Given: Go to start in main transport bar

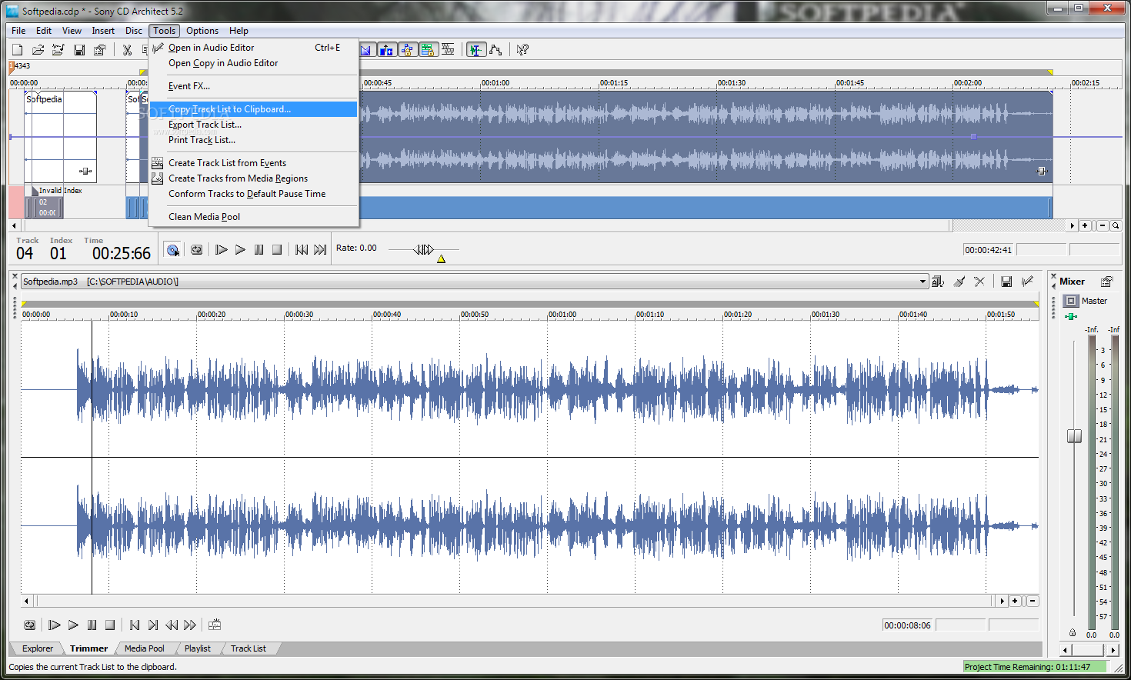Looking at the screenshot, I should click(302, 250).
